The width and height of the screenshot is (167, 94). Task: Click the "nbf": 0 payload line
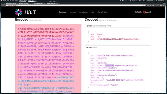94,61
